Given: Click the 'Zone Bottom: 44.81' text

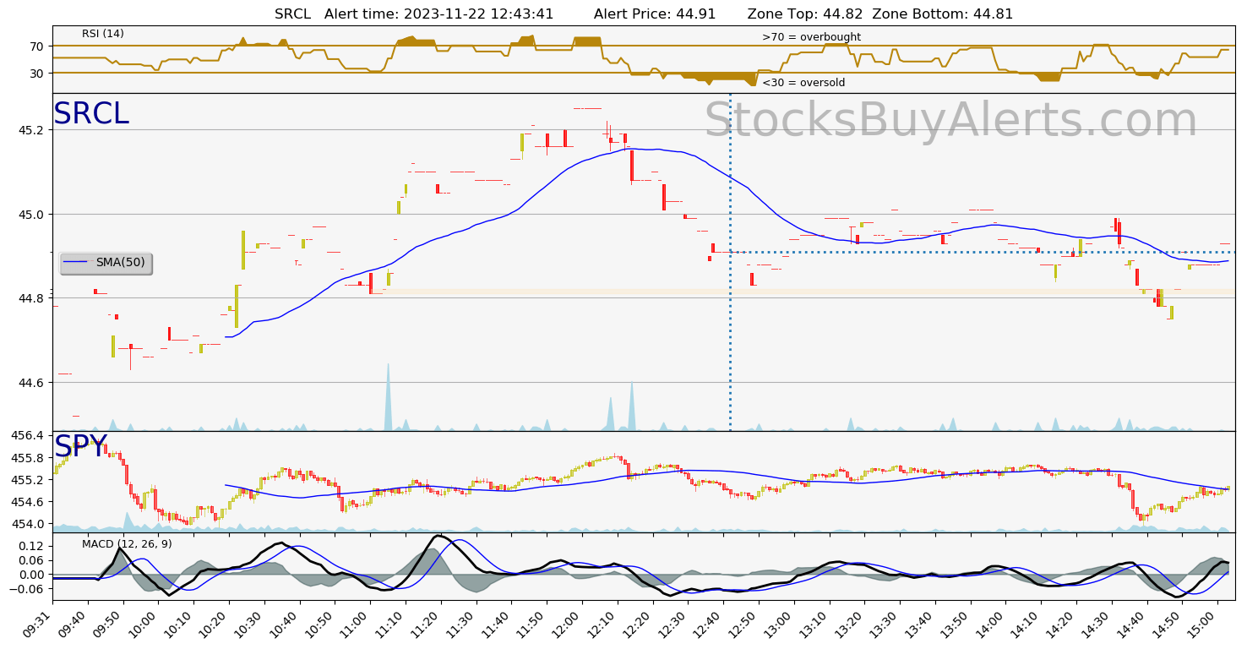Looking at the screenshot, I should click(942, 14).
